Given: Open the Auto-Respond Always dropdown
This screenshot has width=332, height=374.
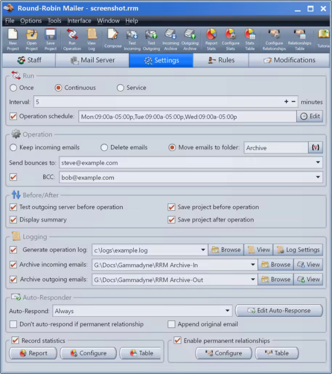Looking at the screenshot, I should [x=227, y=311].
